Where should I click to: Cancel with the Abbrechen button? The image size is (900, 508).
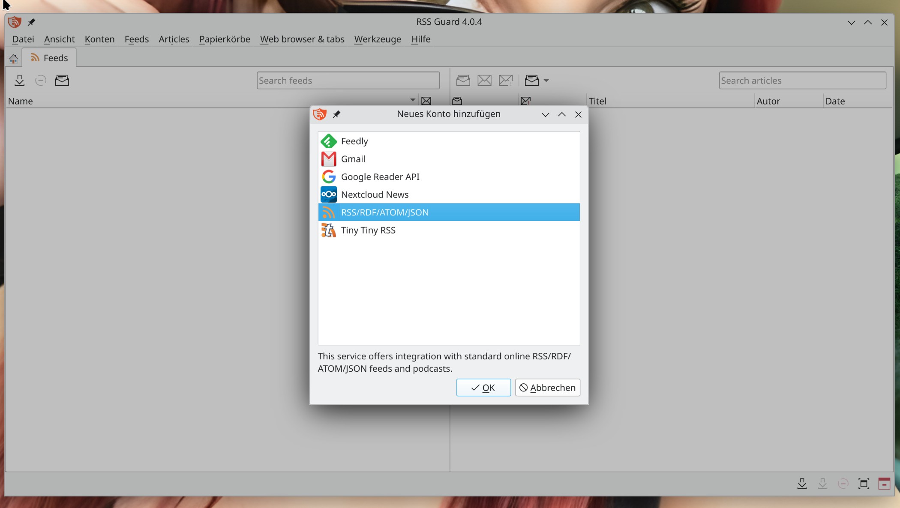pos(548,388)
